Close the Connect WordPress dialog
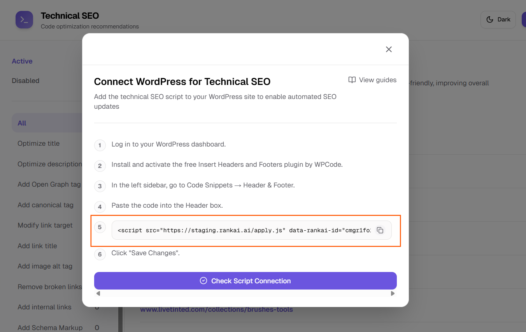This screenshot has width=526, height=332. point(388,49)
